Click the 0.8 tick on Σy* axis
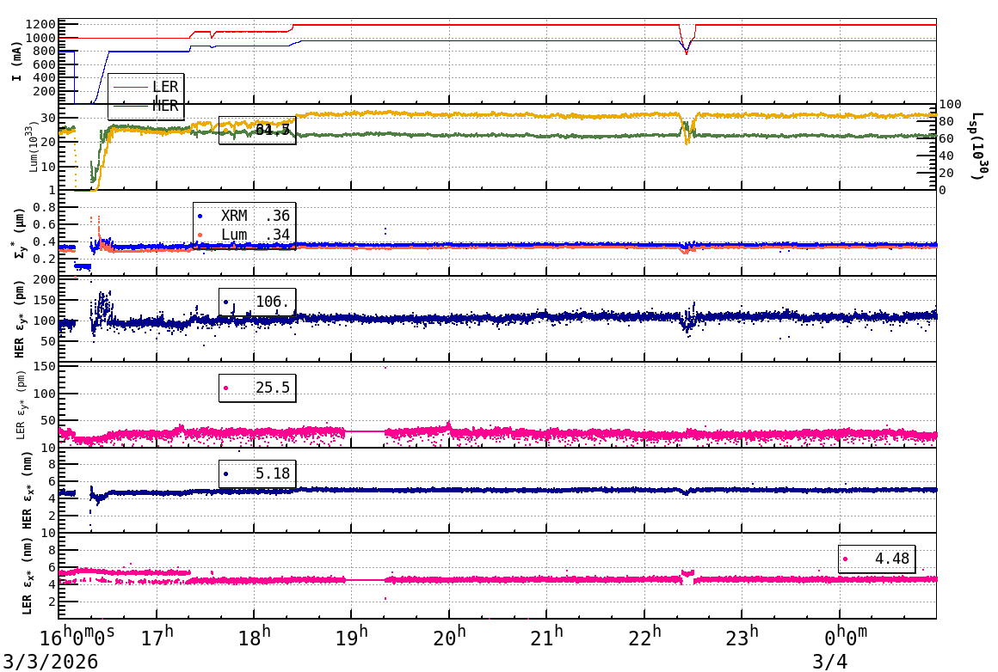 point(46,207)
